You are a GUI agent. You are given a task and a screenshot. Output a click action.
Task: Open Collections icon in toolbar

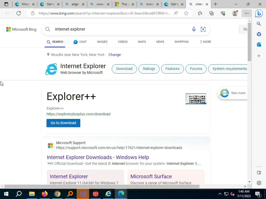(211, 13)
